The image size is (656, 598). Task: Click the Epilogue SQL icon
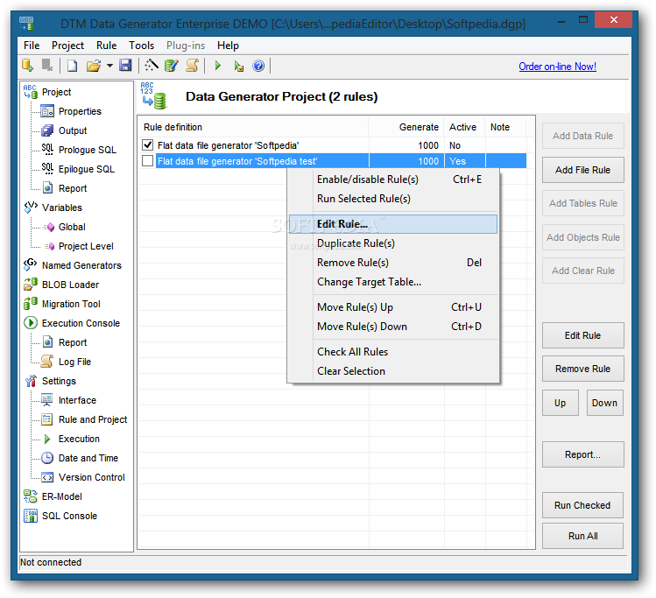click(x=47, y=168)
